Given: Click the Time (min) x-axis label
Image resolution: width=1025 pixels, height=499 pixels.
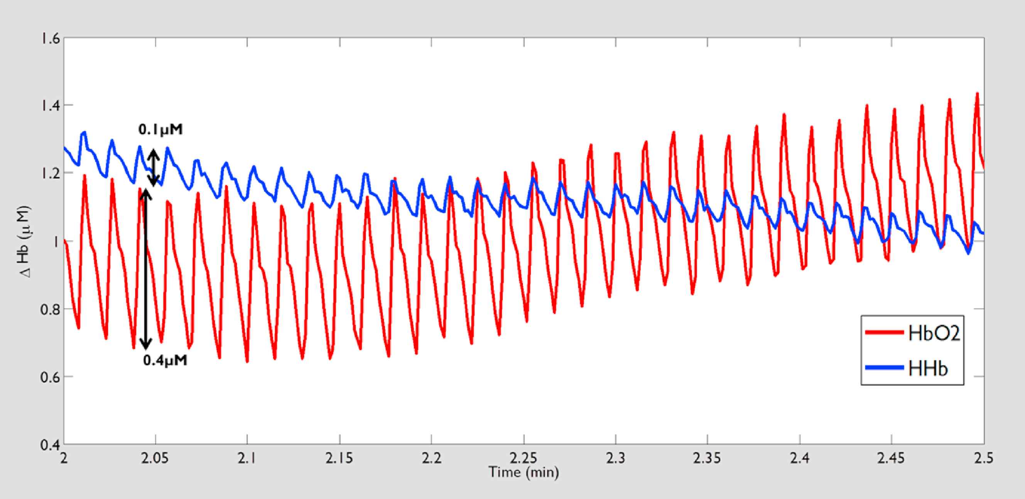Looking at the screenshot, I should pyautogui.click(x=523, y=472).
